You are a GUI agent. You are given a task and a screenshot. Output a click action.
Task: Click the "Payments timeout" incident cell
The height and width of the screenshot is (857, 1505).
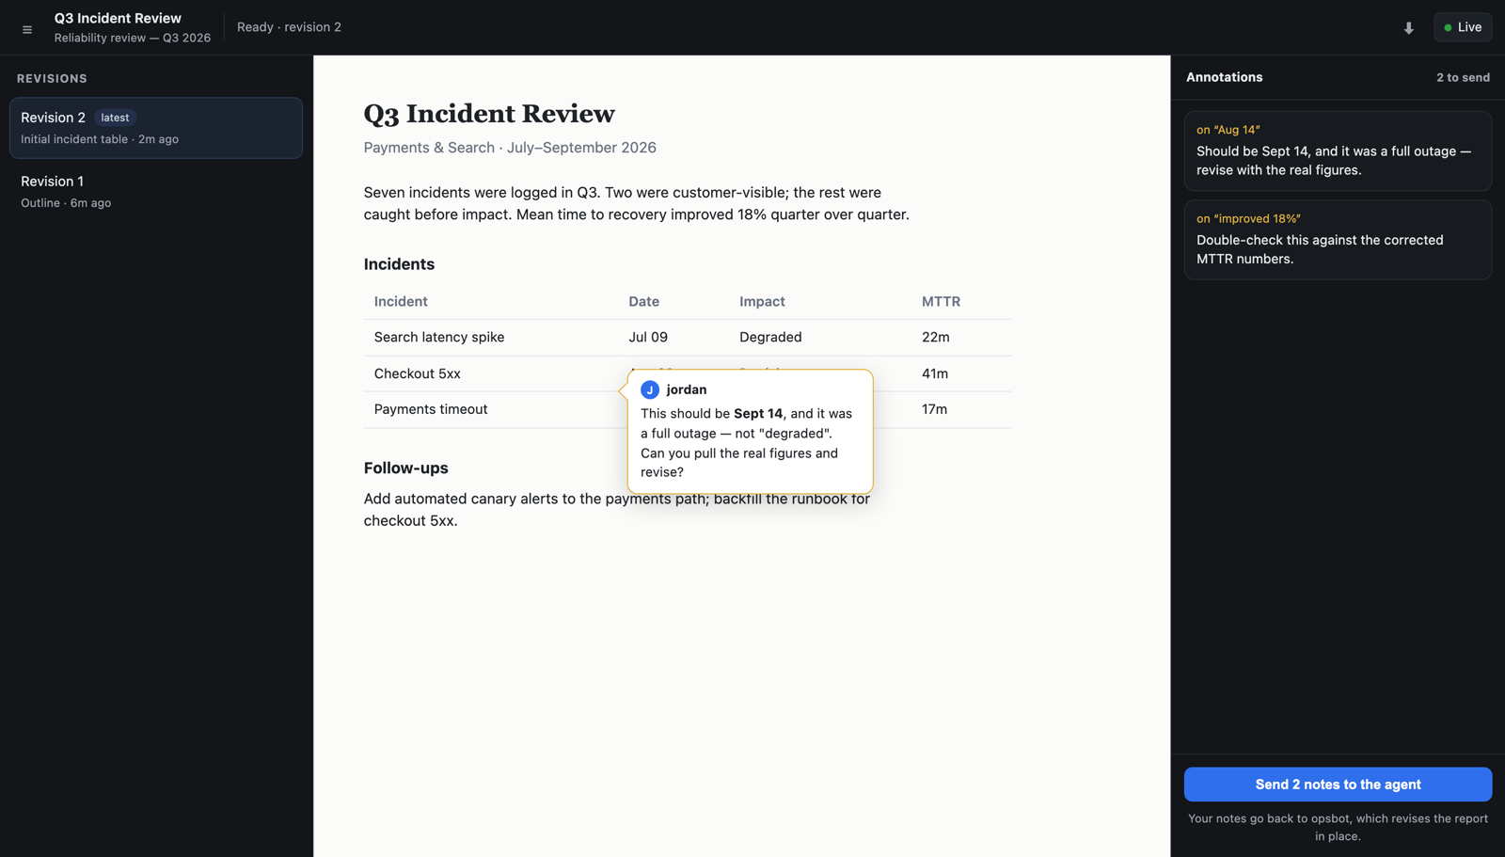pyautogui.click(x=431, y=409)
